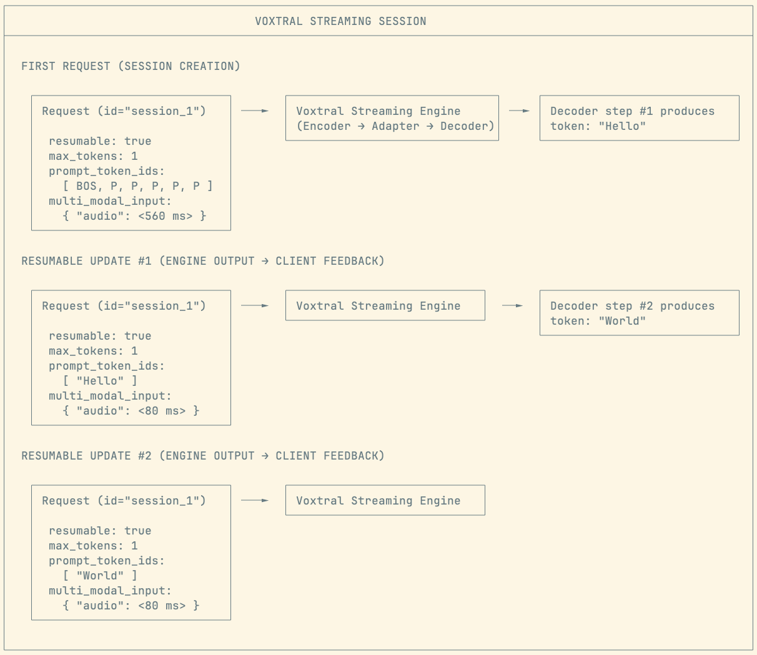Select the Voxtral Streaming Engine box in Update #1

(x=385, y=305)
